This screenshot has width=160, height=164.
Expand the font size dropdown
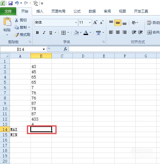click(x=90, y=22)
